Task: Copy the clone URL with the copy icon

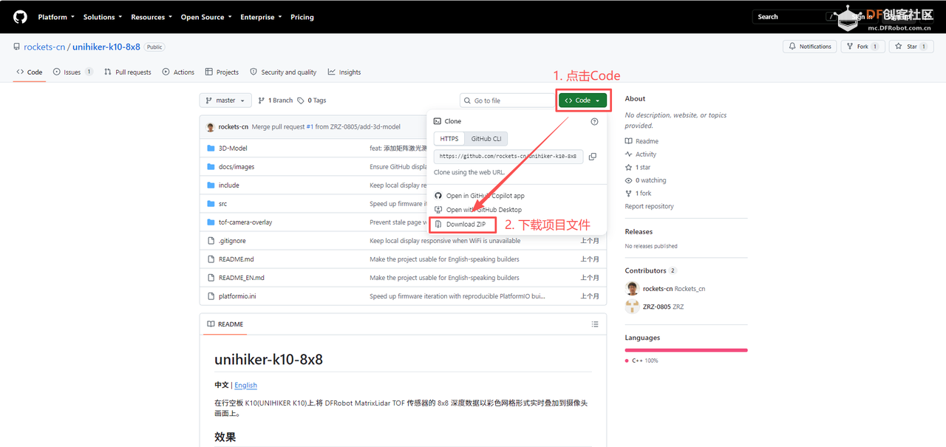Action: (x=592, y=157)
